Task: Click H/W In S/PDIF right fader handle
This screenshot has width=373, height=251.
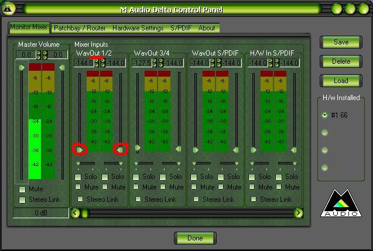Action: point(294,150)
